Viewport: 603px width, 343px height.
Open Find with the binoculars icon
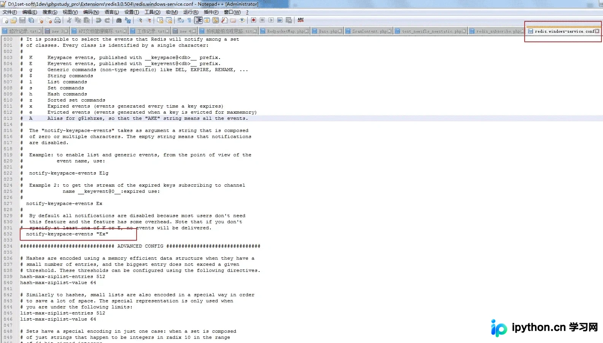119,20
